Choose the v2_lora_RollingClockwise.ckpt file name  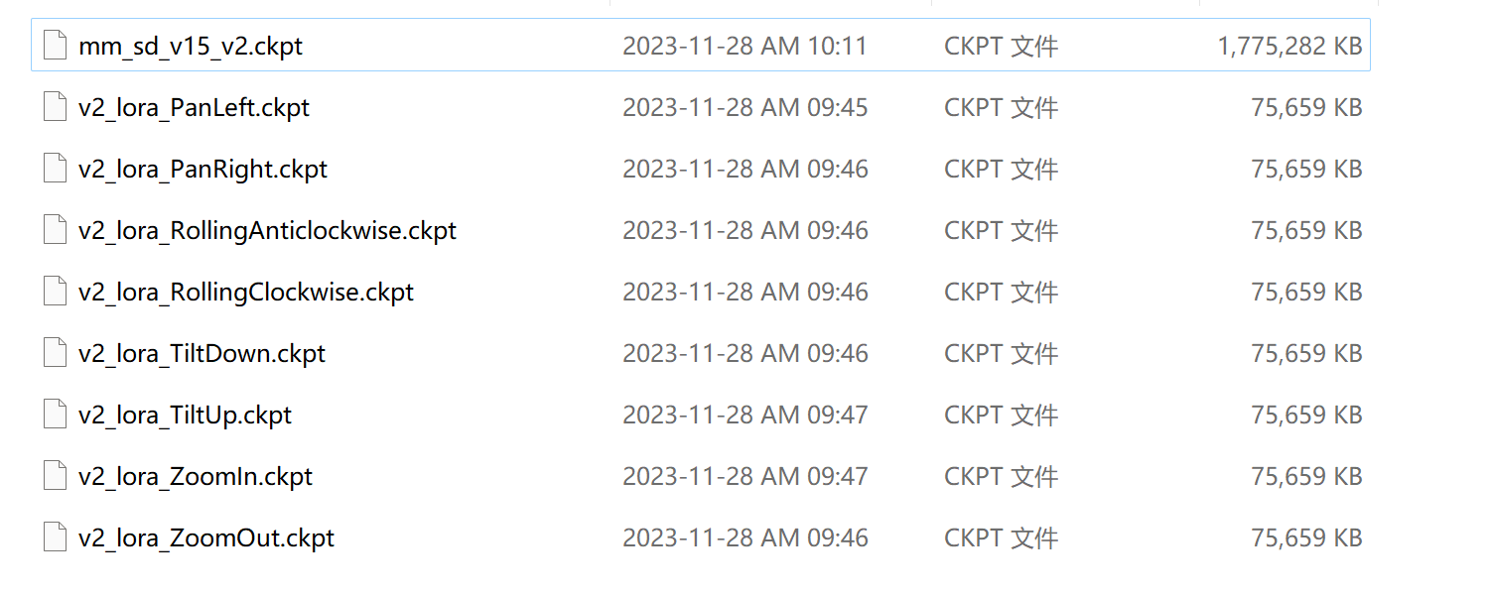click(x=245, y=293)
